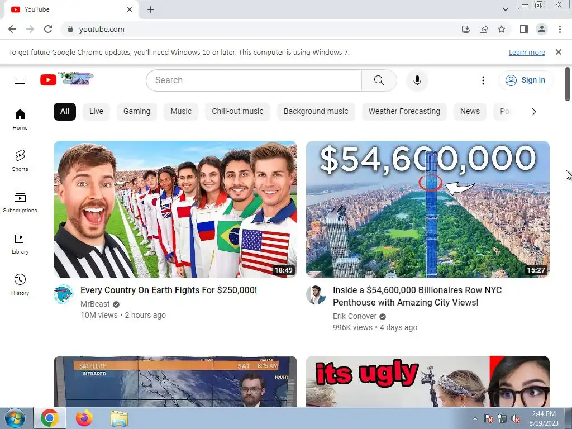The image size is (572, 429).
Task: Open the taskbar clock and date
Action: [544, 418]
